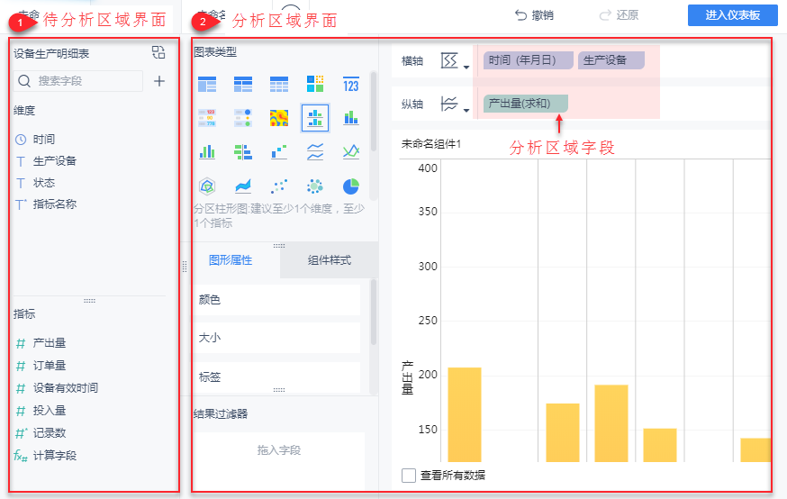The image size is (787, 499).
Task: Select the 设备有效时间 measure field
Action: 65,387
